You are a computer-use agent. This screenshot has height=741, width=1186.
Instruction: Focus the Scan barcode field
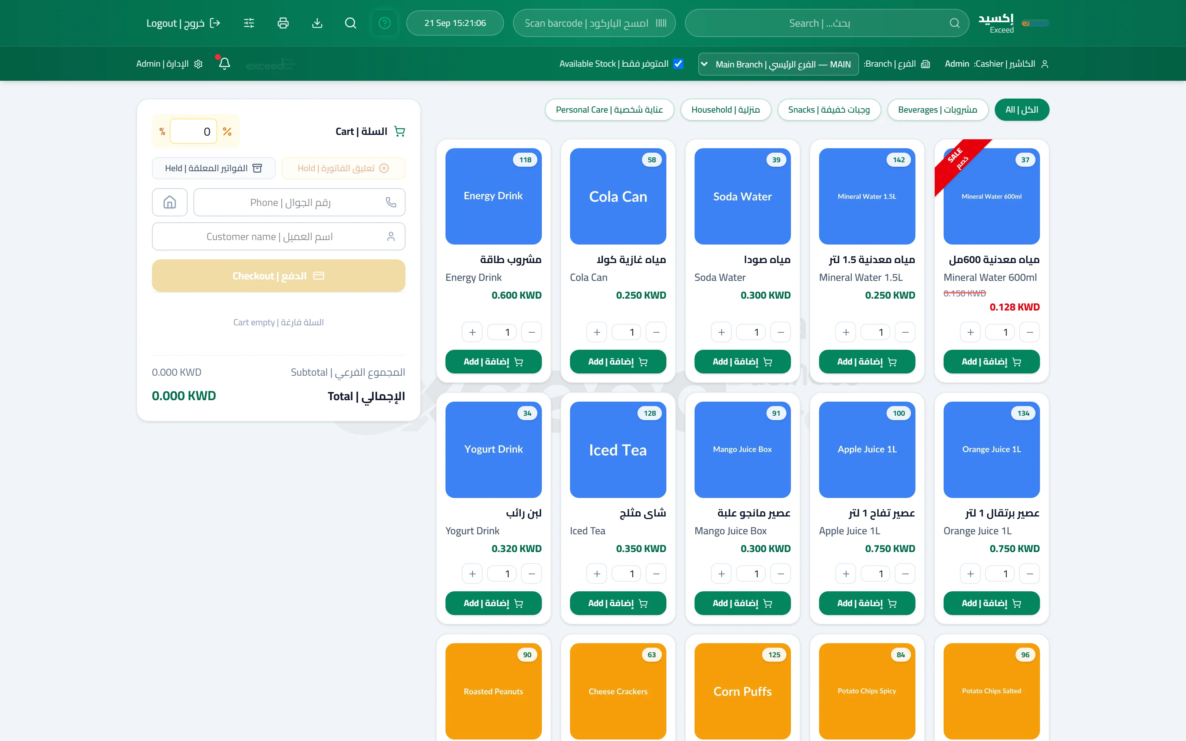594,23
